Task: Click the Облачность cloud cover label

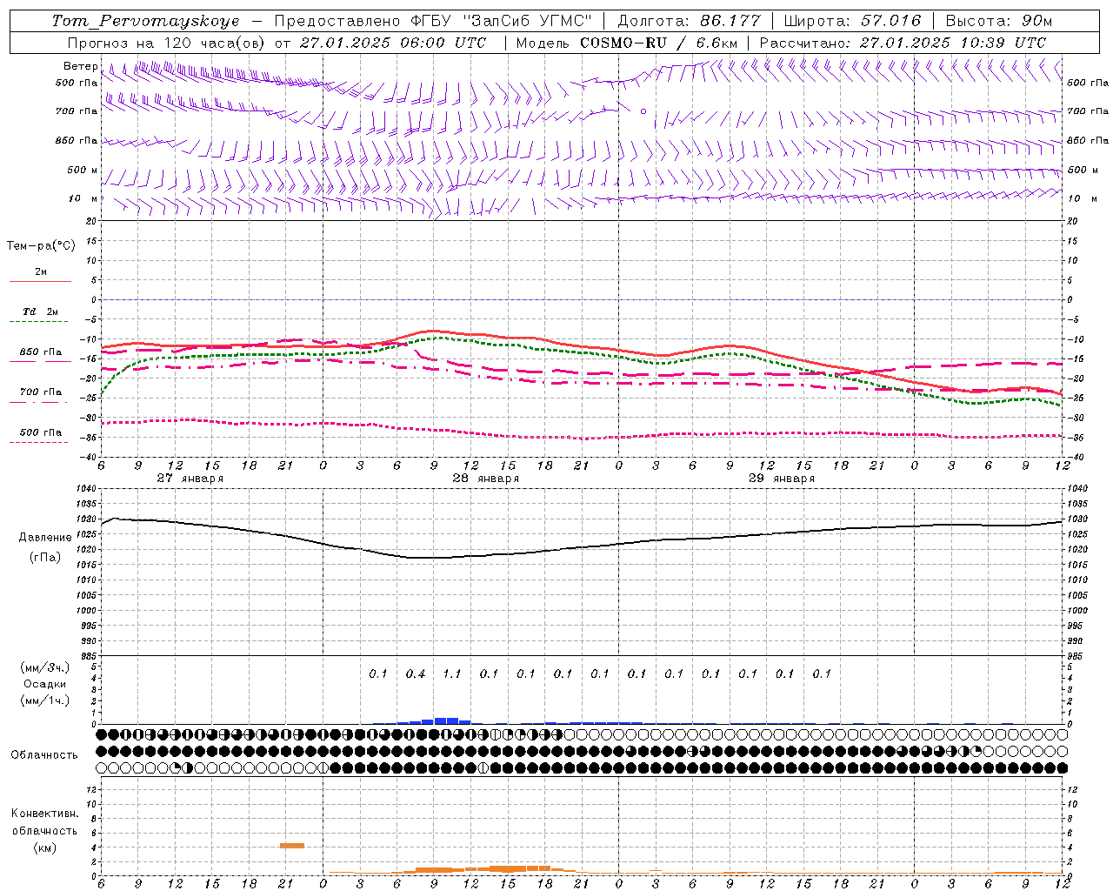Action: point(44,754)
